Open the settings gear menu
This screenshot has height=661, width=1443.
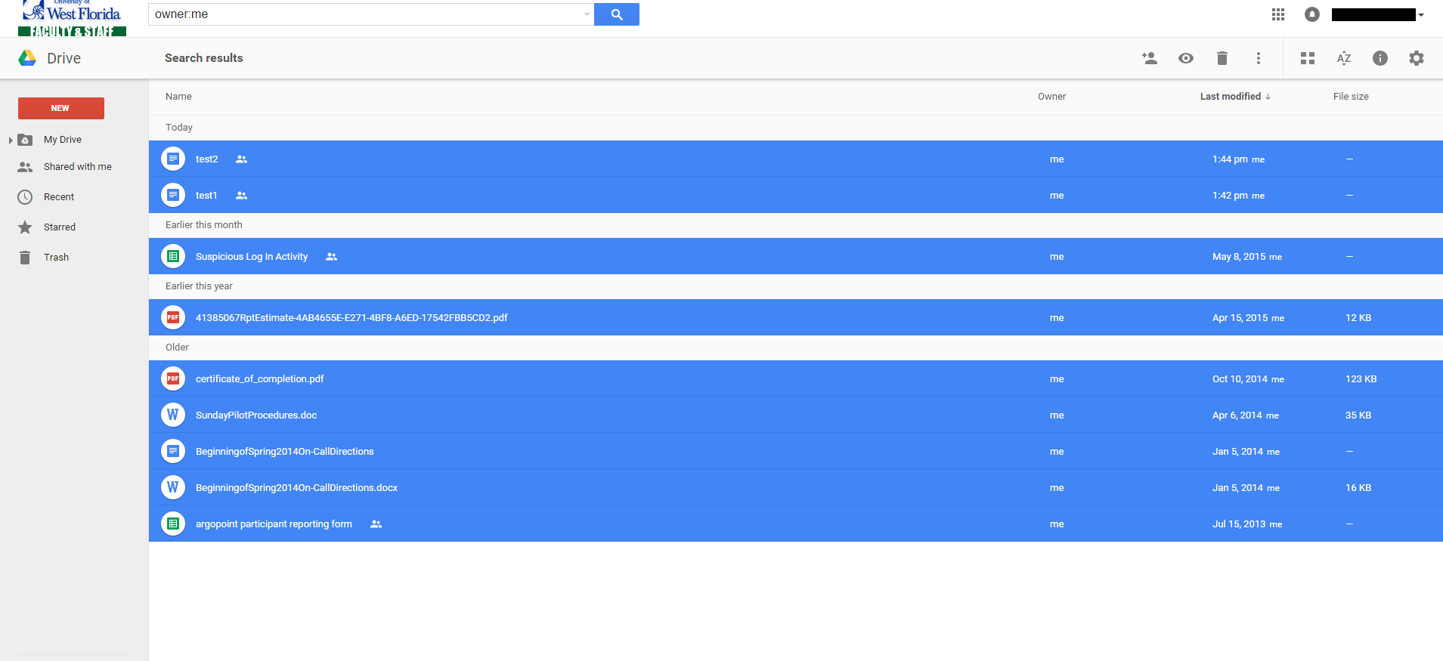click(x=1416, y=58)
